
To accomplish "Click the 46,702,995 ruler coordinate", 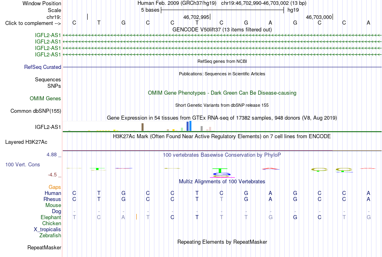I will click(196, 17).
